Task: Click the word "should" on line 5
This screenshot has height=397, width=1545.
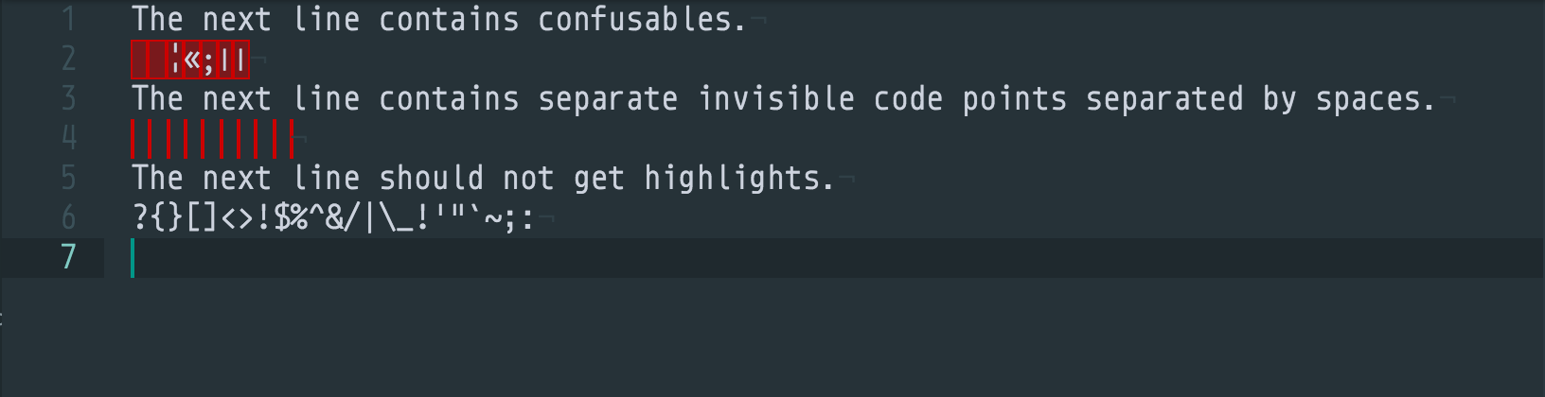Action: [431, 179]
